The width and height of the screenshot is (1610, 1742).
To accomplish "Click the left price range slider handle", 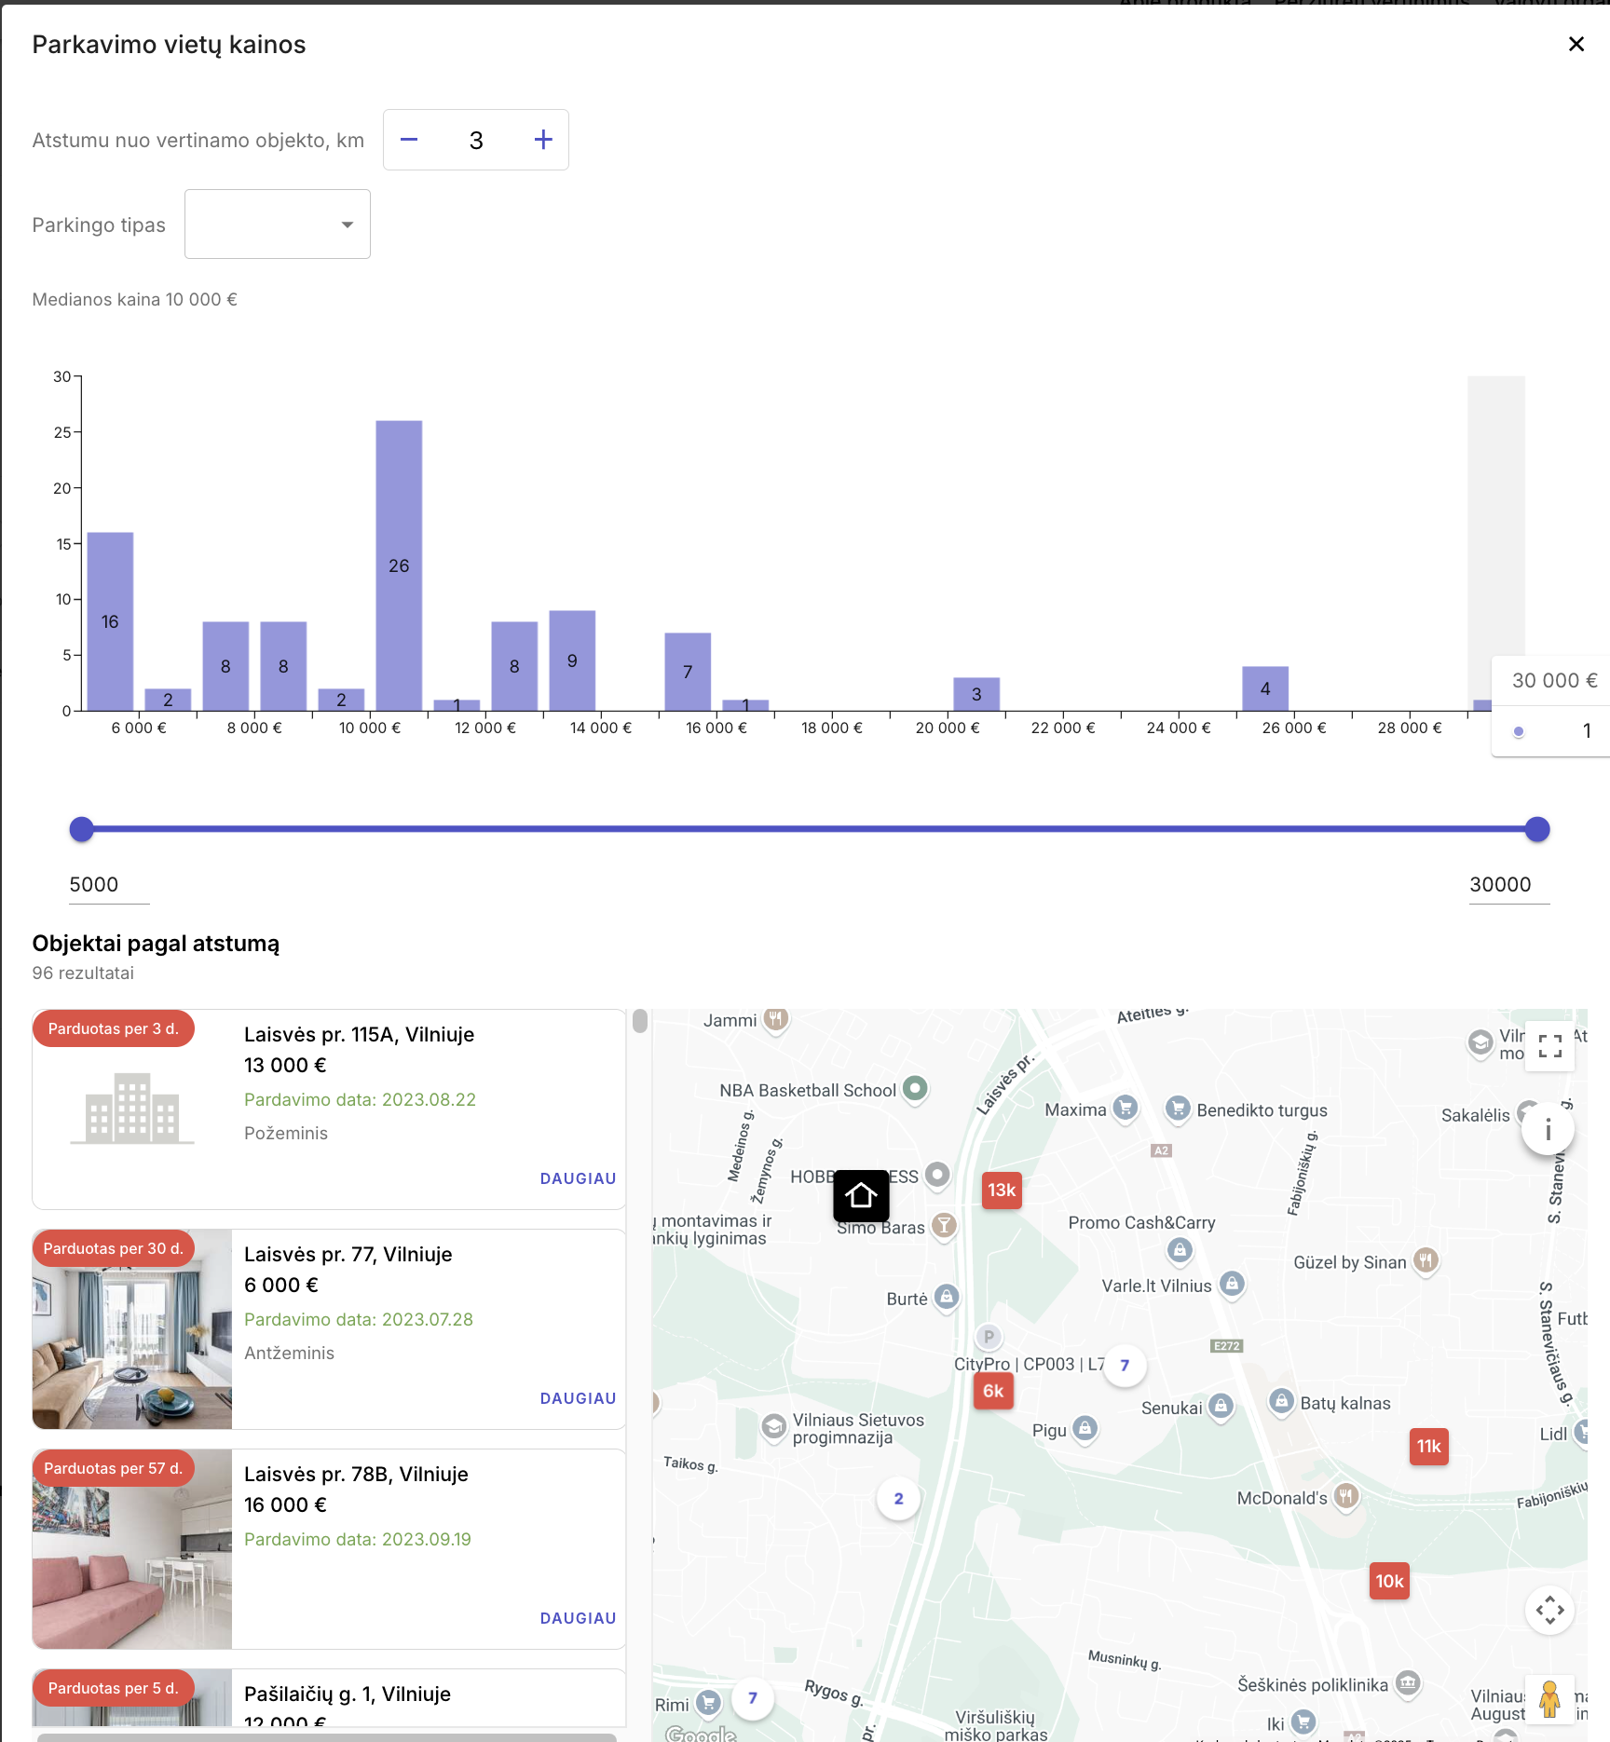I will point(82,829).
